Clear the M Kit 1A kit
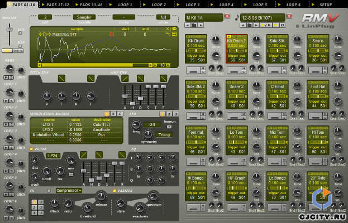Screen dimensions: 348x223 pyautogui.click(x=227, y=16)
